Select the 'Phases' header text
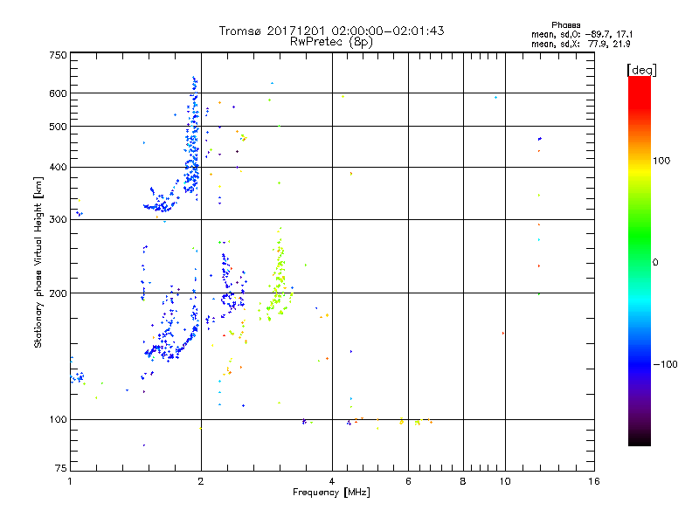The image size is (699, 524). (x=565, y=25)
